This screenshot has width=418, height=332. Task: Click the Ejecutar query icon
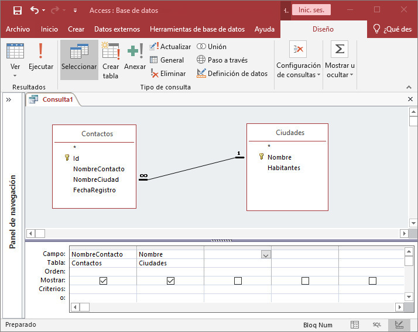pos(41,57)
